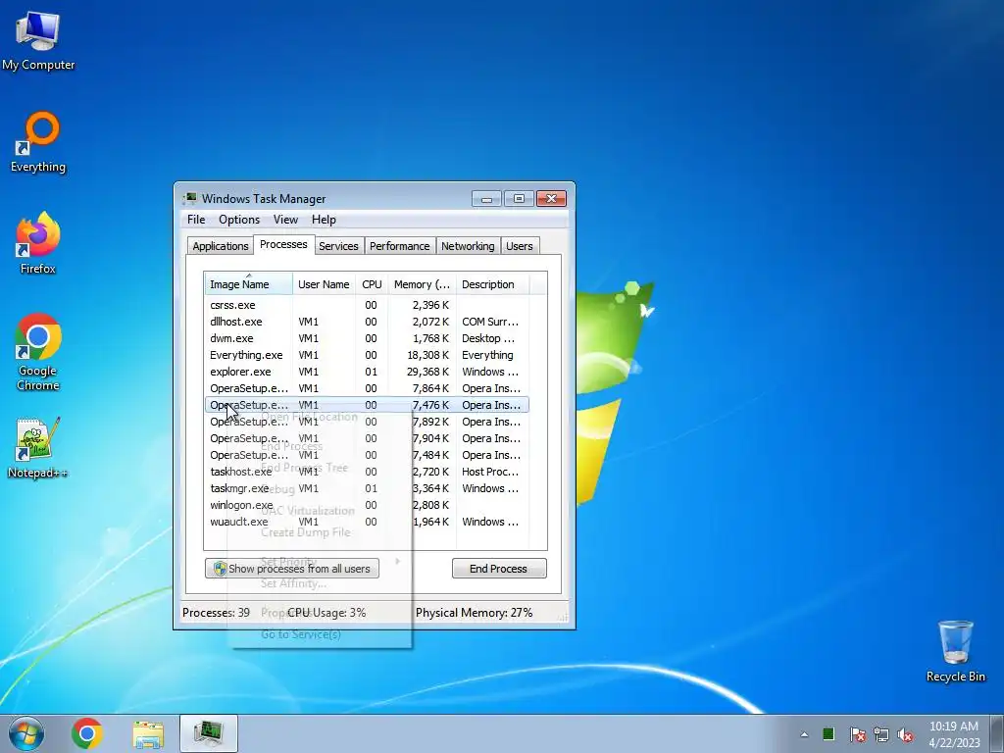Screen dimensions: 1004x753
Task: Choose Set Affinity... in the context menu
Action: (x=293, y=583)
